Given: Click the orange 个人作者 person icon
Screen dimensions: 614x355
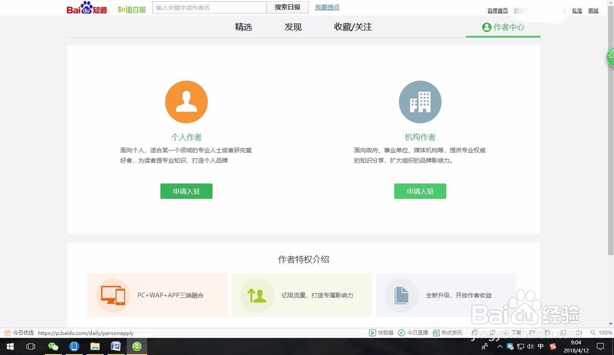Looking at the screenshot, I should point(186,101).
